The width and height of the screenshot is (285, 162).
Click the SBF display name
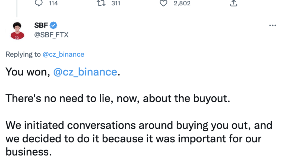coord(40,25)
